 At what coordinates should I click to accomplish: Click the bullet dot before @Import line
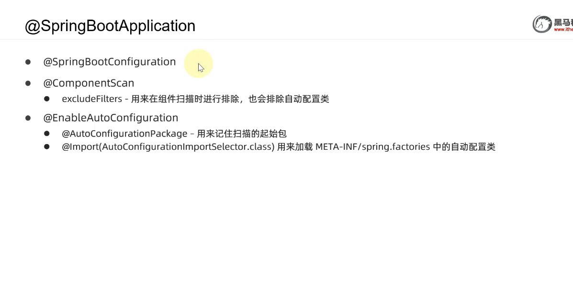[47, 146]
